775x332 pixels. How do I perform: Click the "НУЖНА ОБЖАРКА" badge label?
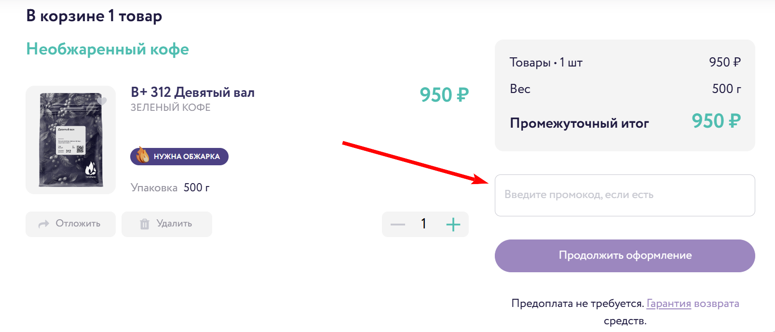point(187,157)
